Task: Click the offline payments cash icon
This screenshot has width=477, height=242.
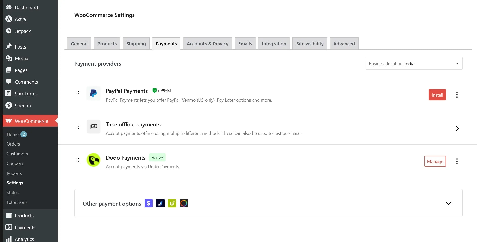Action: pyautogui.click(x=93, y=127)
